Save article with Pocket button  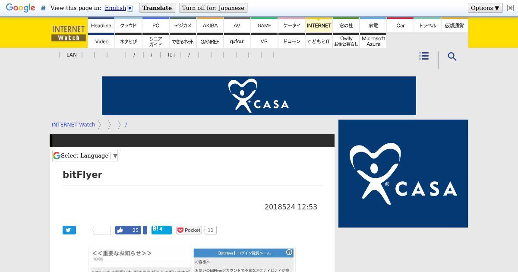[x=189, y=230]
